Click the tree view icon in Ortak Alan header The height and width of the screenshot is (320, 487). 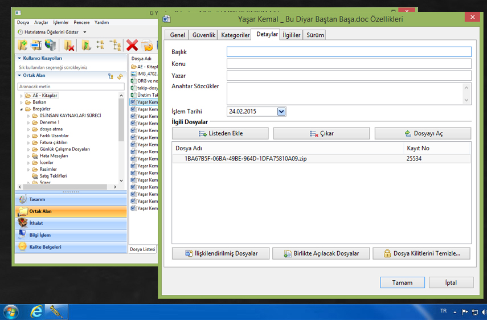tap(111, 76)
